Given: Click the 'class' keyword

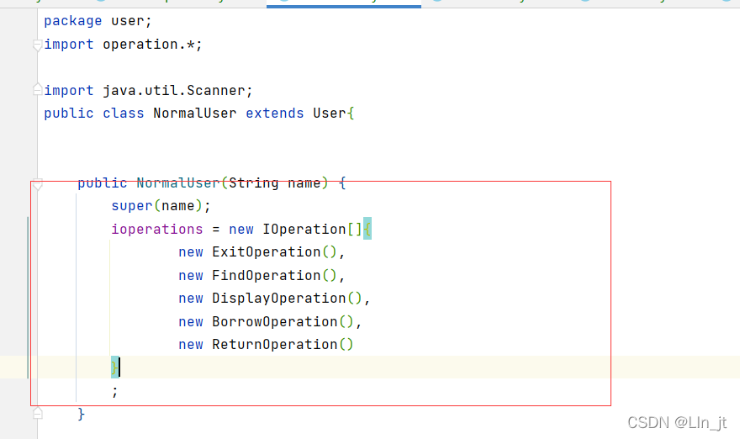Looking at the screenshot, I should pyautogui.click(x=123, y=114).
